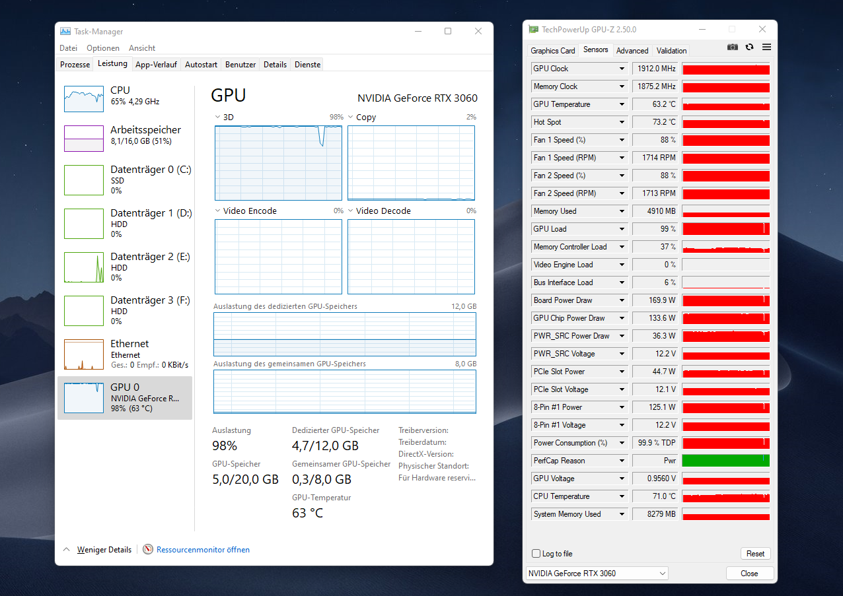Open the 8-Pin #1 Power dropdown
This screenshot has height=596, width=843.
[x=622, y=407]
